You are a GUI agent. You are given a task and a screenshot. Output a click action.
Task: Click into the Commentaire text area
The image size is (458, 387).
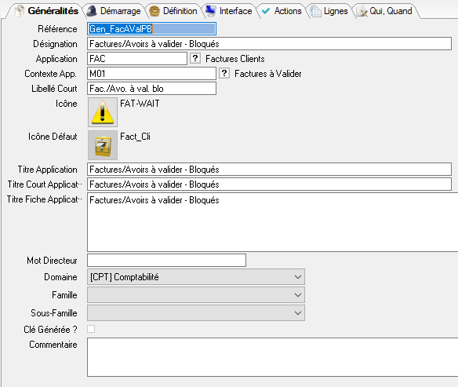272,357
